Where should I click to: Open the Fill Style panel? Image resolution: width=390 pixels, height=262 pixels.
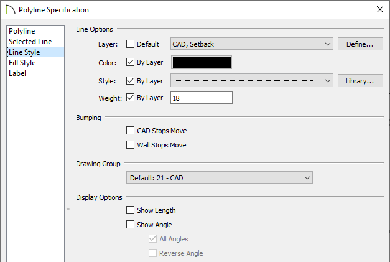pos(35,63)
